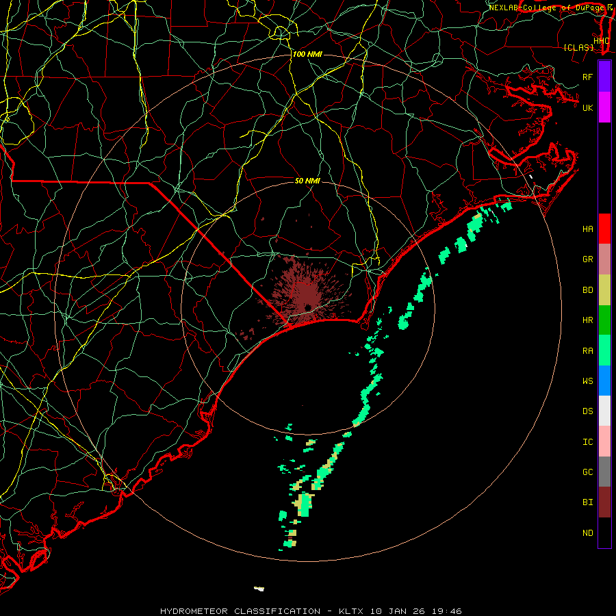Click the 'GR' legend label
The image size is (616, 616).
(588, 259)
